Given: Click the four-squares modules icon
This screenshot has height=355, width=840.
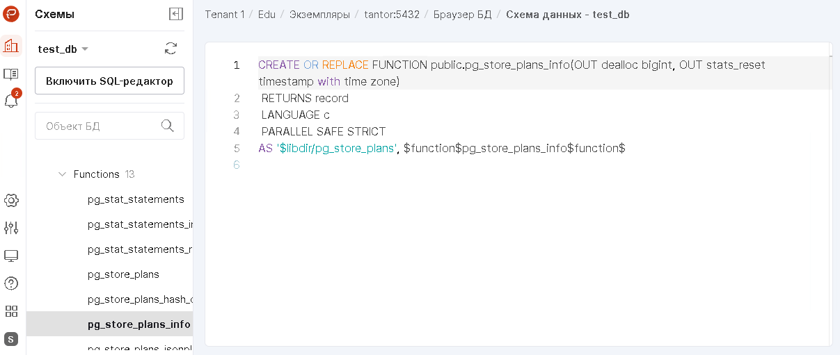Looking at the screenshot, I should 11,311.
